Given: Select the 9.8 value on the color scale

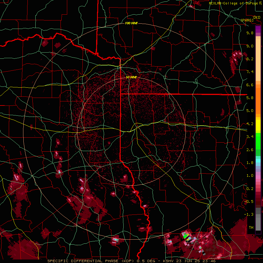Looking at the screenshot, I should coord(250,33).
